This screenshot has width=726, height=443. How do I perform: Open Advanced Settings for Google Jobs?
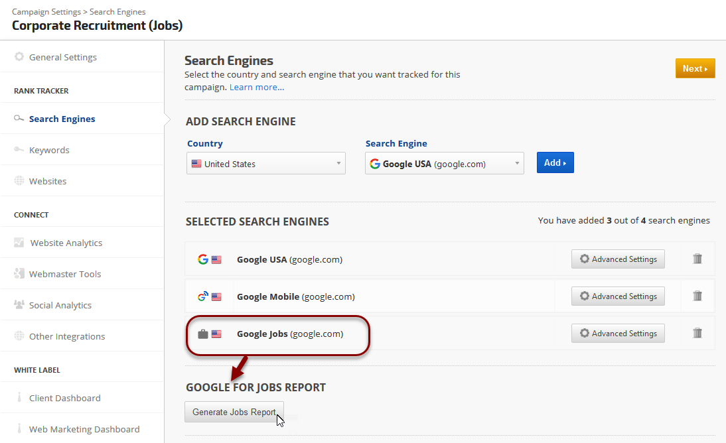pos(618,334)
